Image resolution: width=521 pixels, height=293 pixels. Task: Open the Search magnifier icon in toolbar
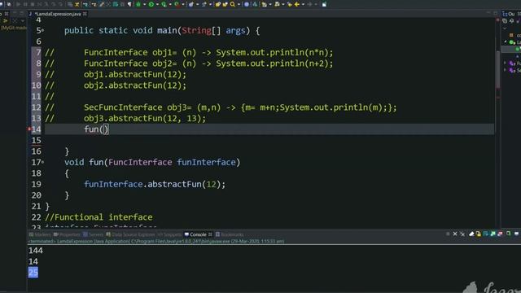coord(233,4)
